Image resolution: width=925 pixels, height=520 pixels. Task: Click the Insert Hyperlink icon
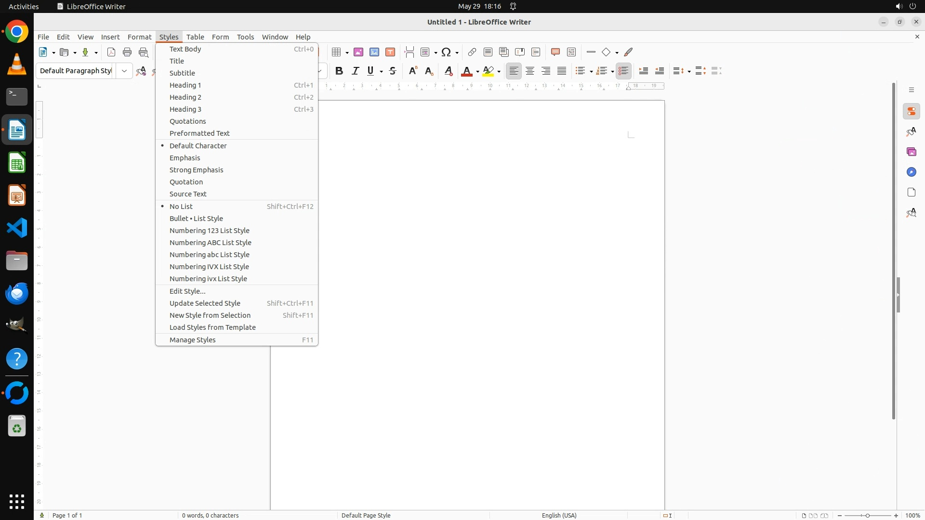coord(472,52)
